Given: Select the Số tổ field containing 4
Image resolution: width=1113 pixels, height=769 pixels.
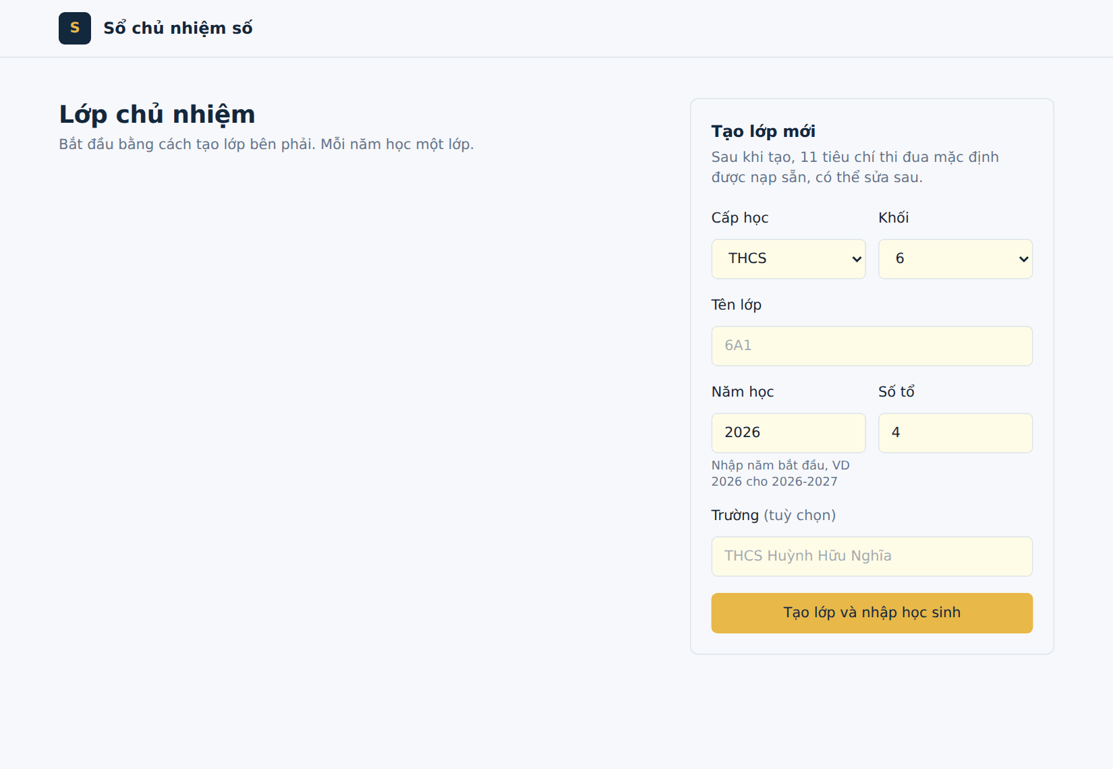Looking at the screenshot, I should coord(955,433).
